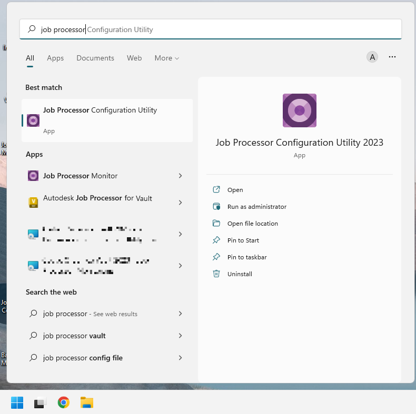Select job processor vault web suggestion

107,336
